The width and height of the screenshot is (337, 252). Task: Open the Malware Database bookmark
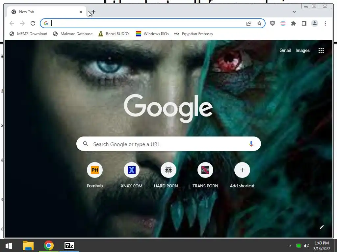click(73, 34)
